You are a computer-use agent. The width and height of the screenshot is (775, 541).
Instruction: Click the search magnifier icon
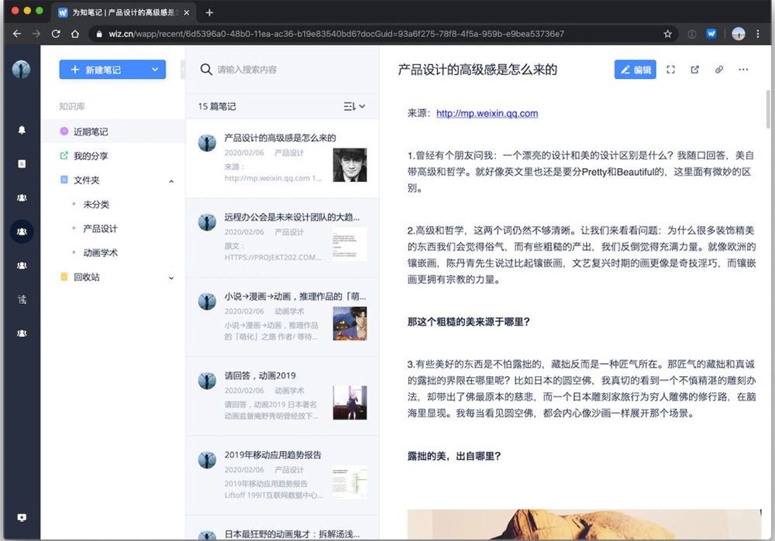206,70
